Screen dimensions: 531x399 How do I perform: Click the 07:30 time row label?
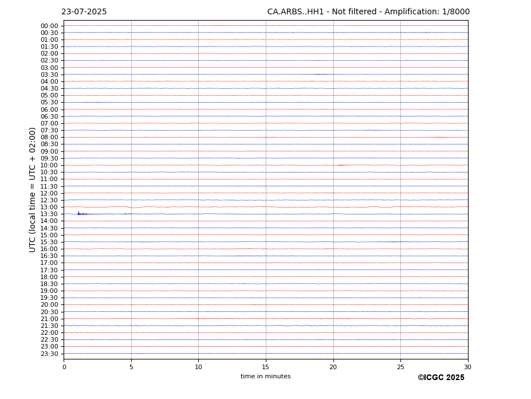pyautogui.click(x=49, y=130)
